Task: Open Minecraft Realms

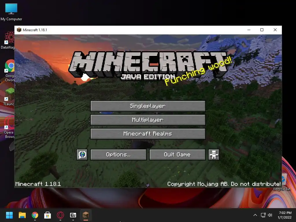Action: coord(148,134)
